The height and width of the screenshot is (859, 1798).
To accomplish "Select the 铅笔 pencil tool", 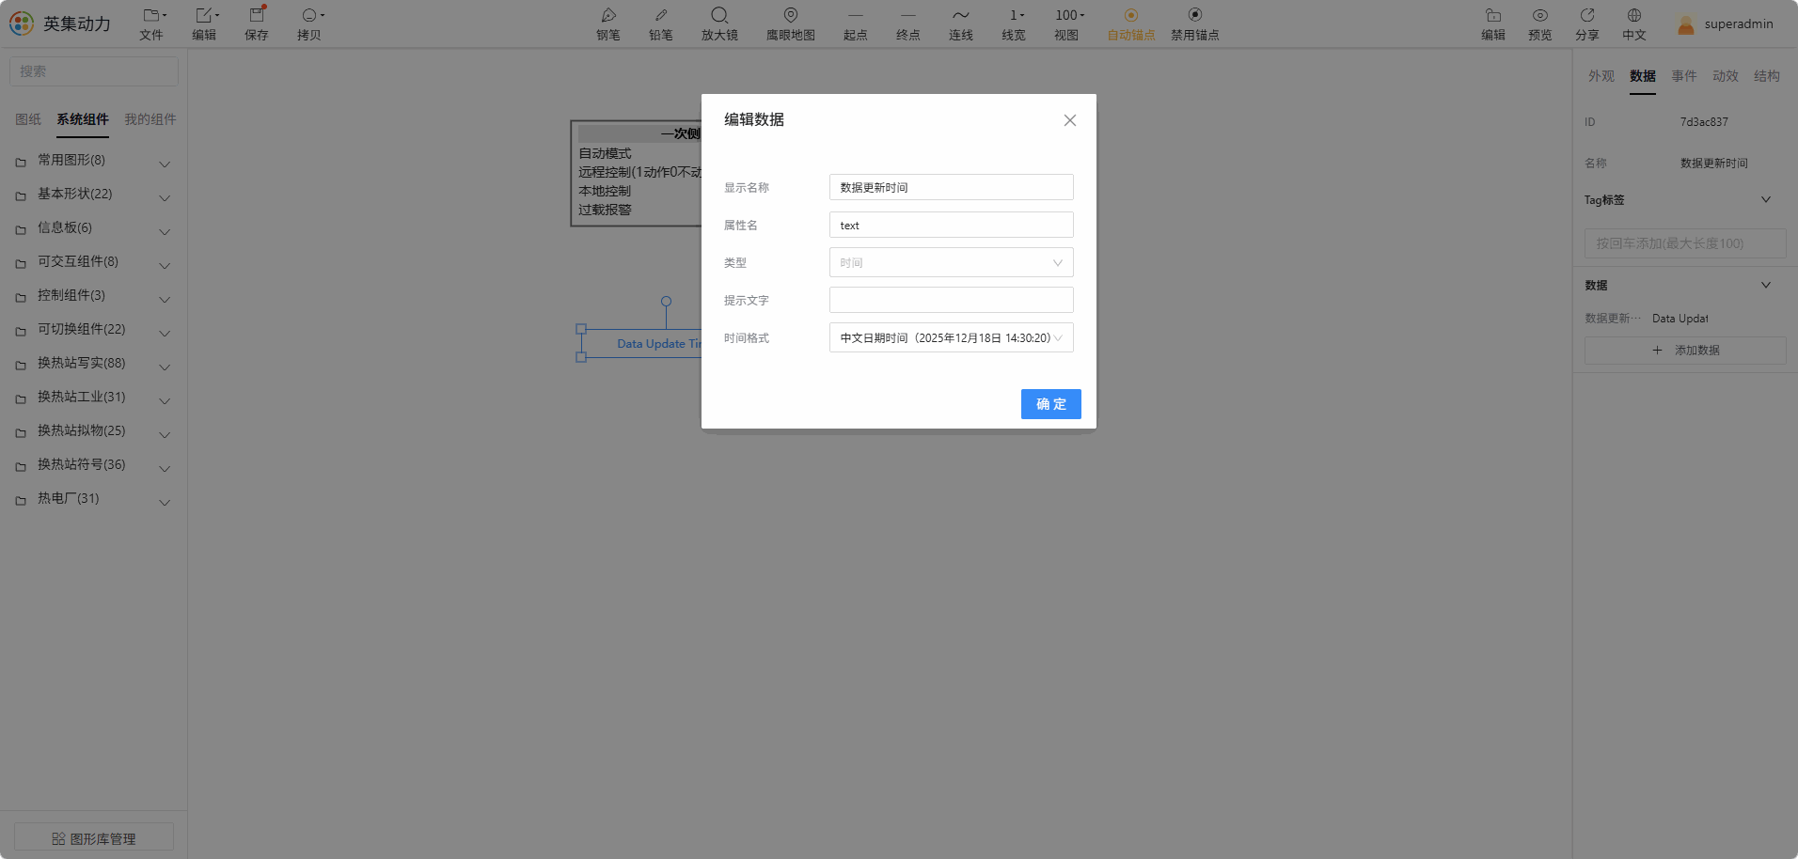I will click(661, 16).
